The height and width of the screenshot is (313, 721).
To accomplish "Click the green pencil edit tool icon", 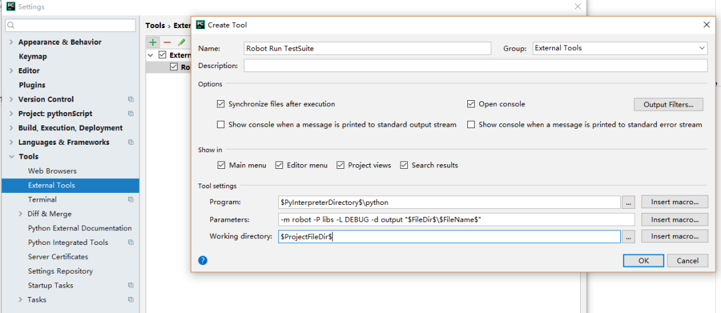I will coord(181,42).
